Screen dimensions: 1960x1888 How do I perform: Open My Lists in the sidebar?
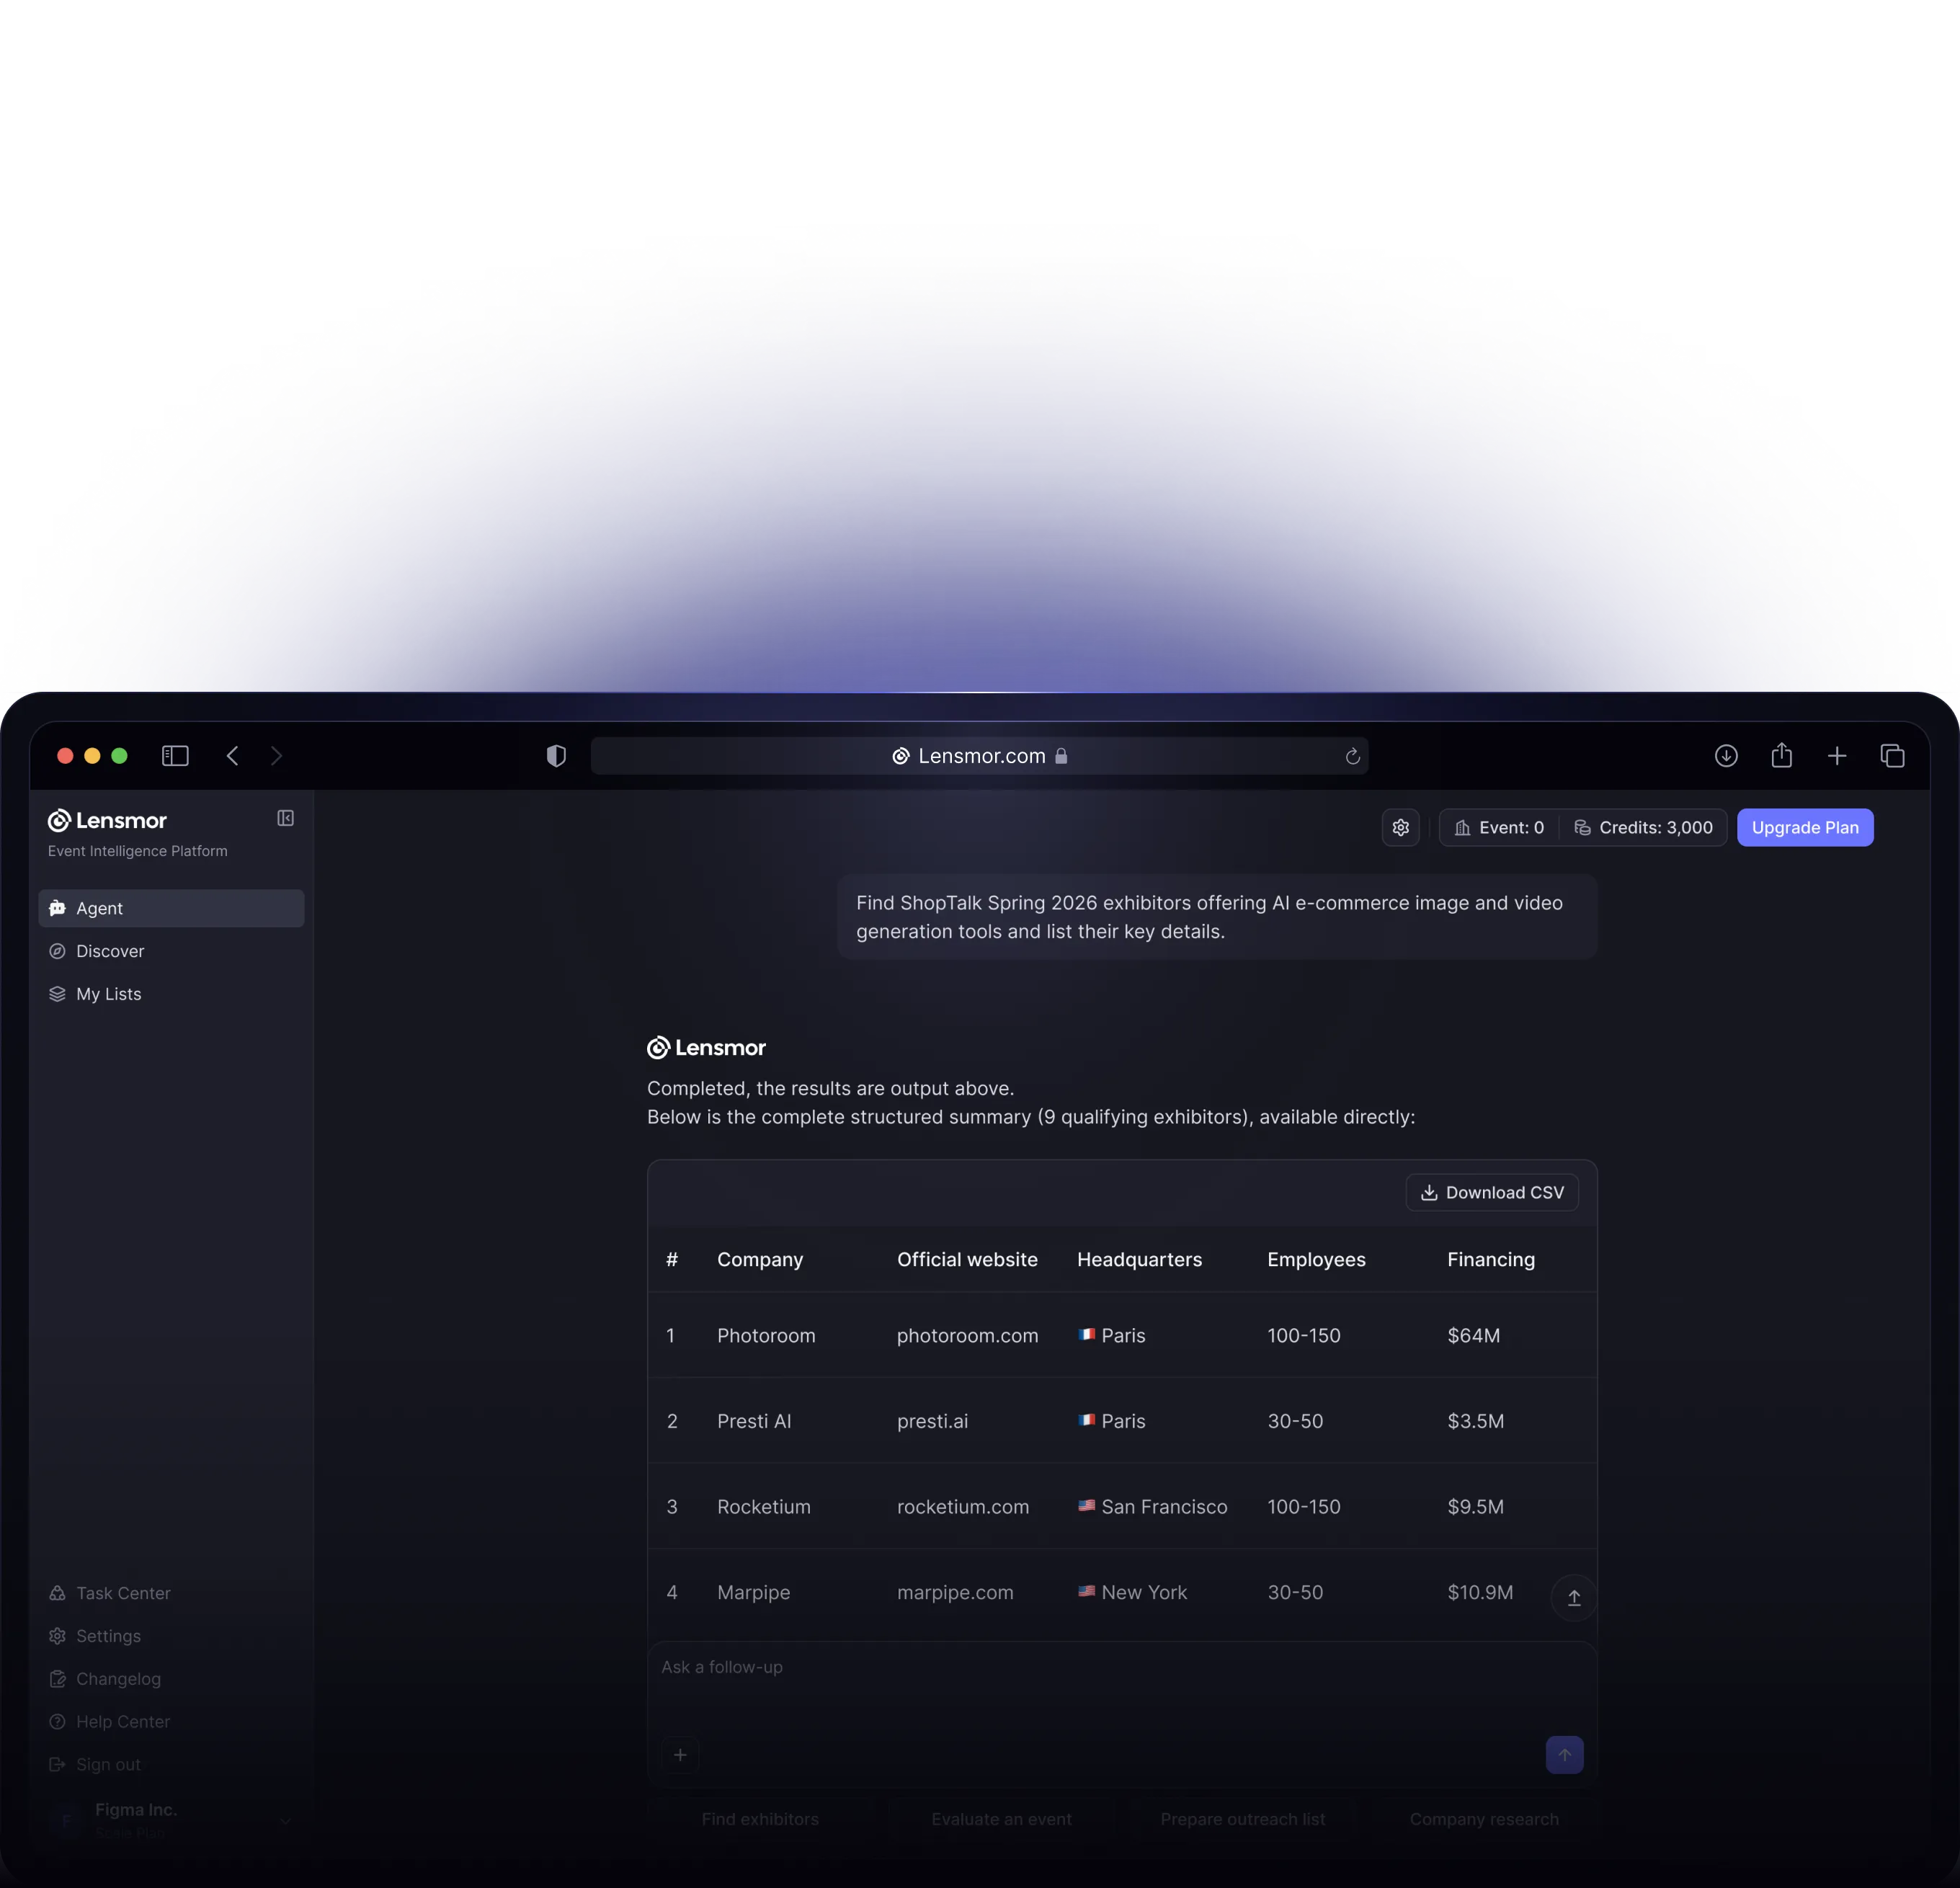[x=108, y=994]
